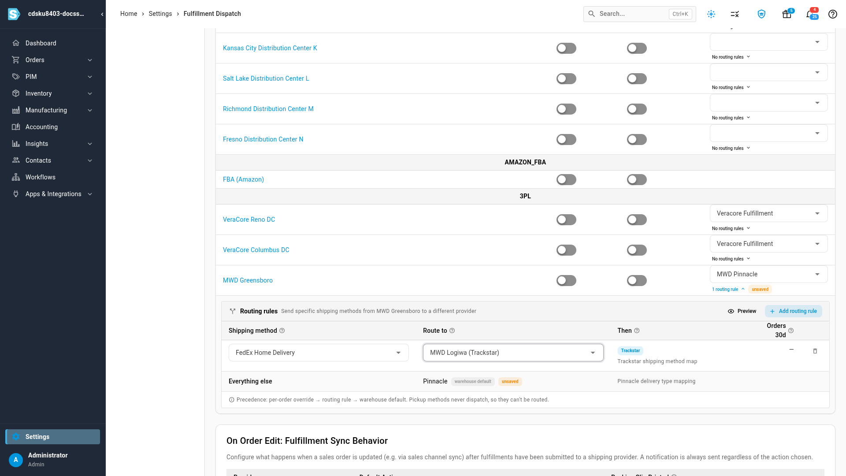Open the checklist tasks icon in top bar
846x476 pixels.
click(x=735, y=14)
